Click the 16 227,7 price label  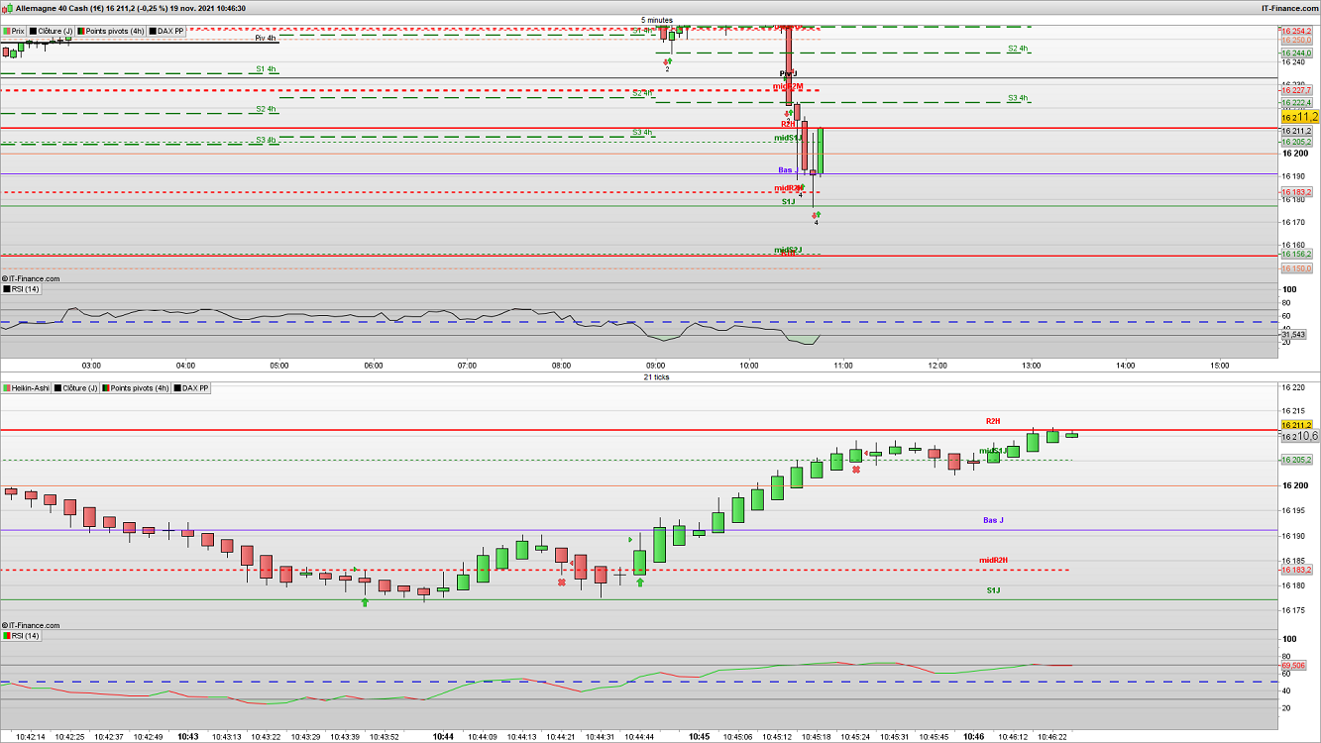(x=1297, y=90)
